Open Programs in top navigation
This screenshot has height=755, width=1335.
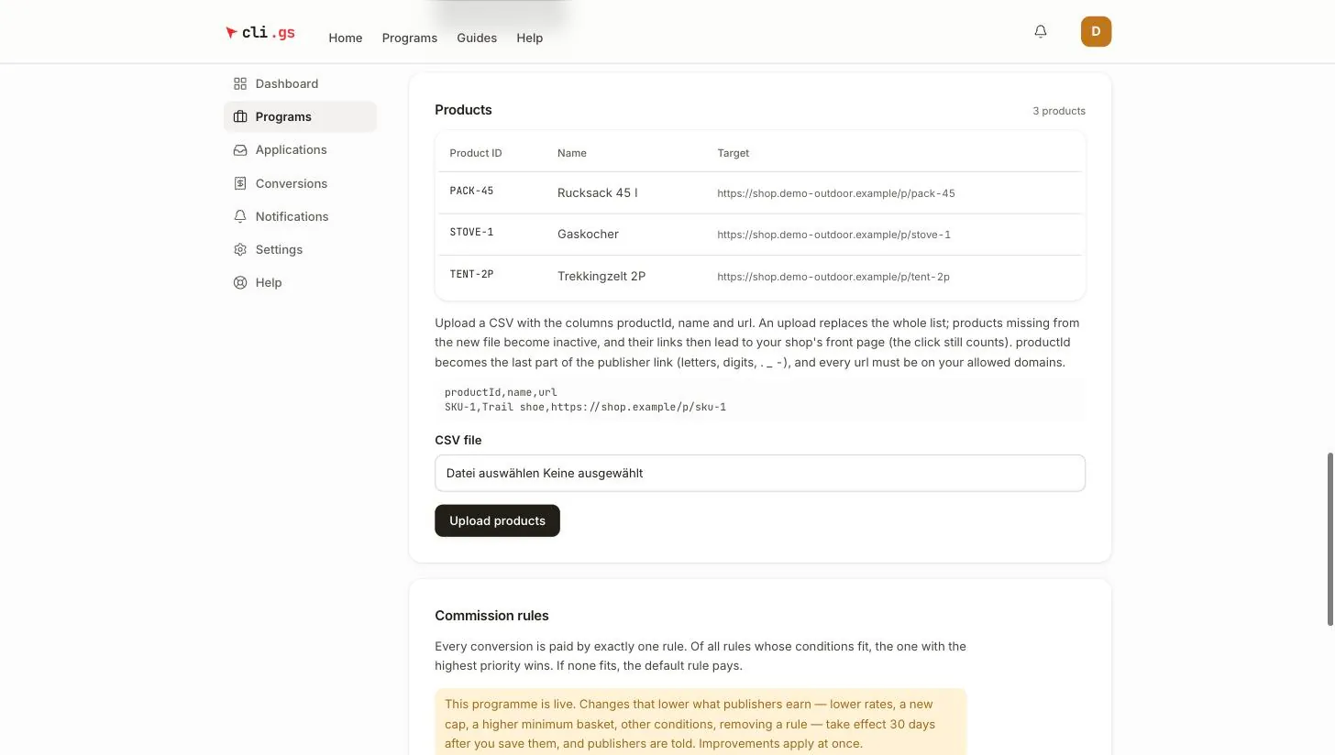[410, 38]
